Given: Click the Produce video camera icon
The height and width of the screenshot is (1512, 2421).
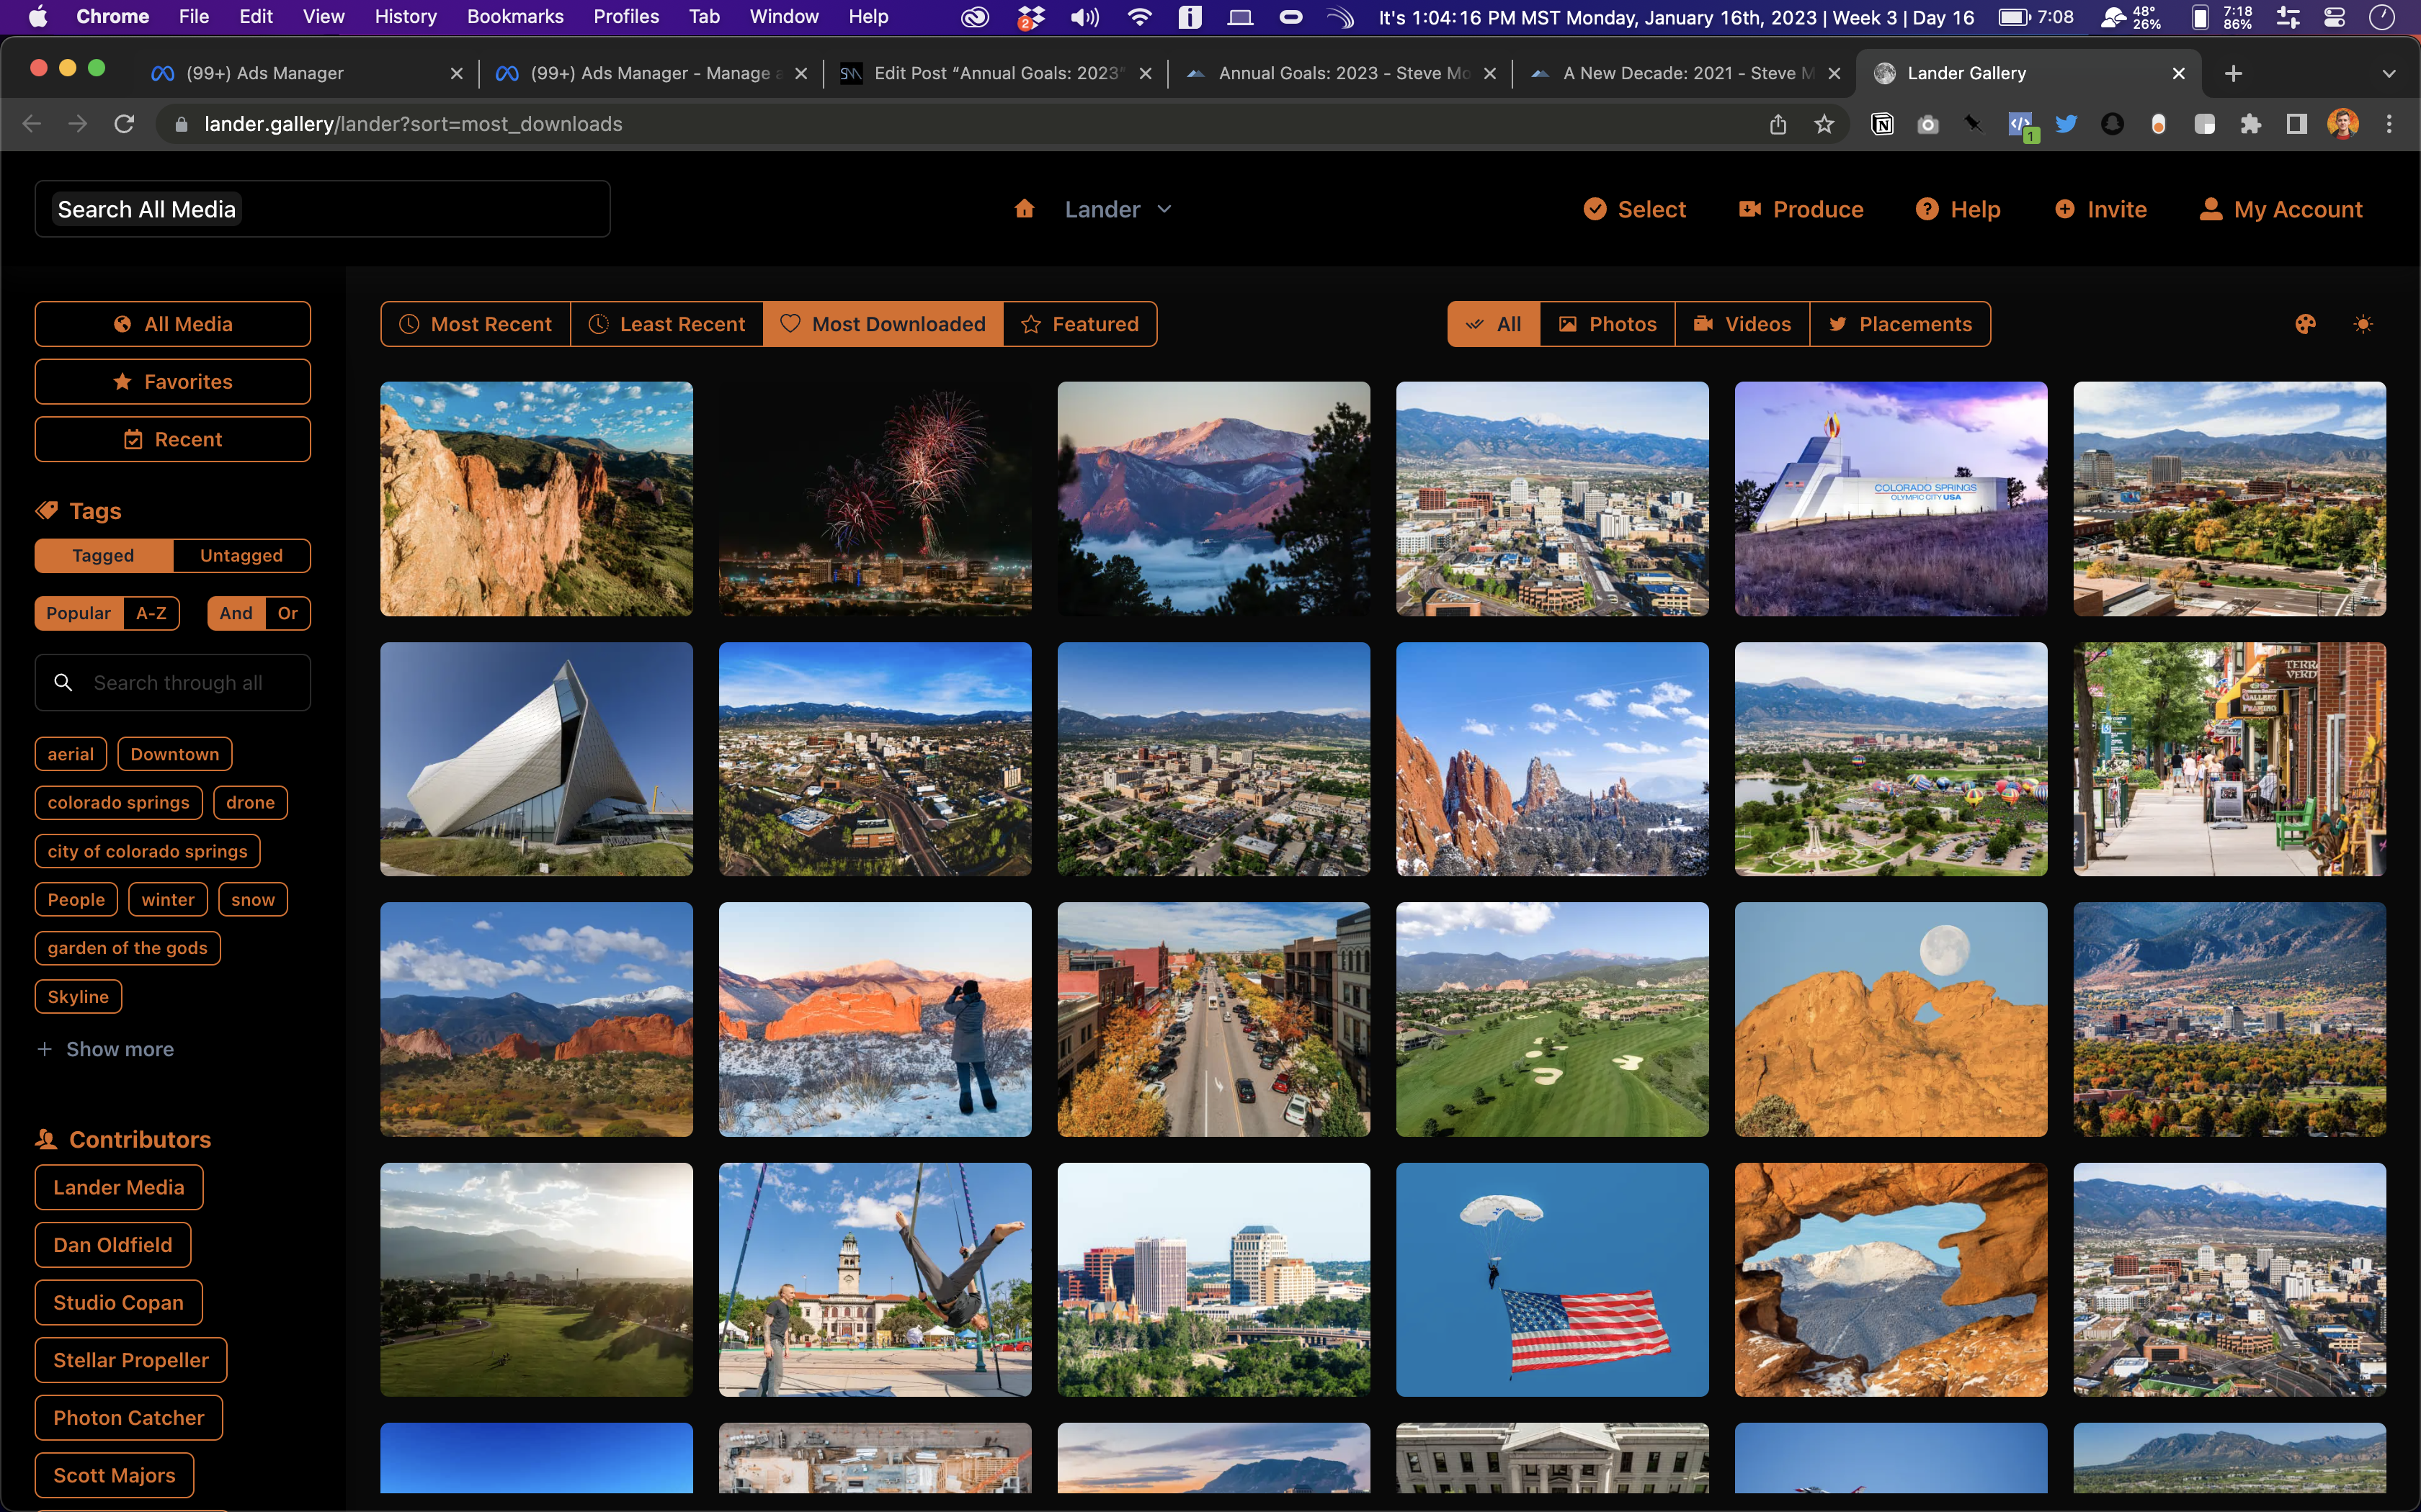Looking at the screenshot, I should click(x=1749, y=209).
